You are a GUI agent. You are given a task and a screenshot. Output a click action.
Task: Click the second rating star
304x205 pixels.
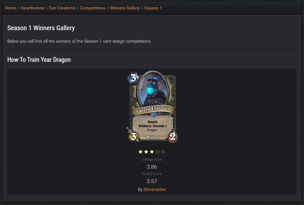pyautogui.click(x=146, y=152)
